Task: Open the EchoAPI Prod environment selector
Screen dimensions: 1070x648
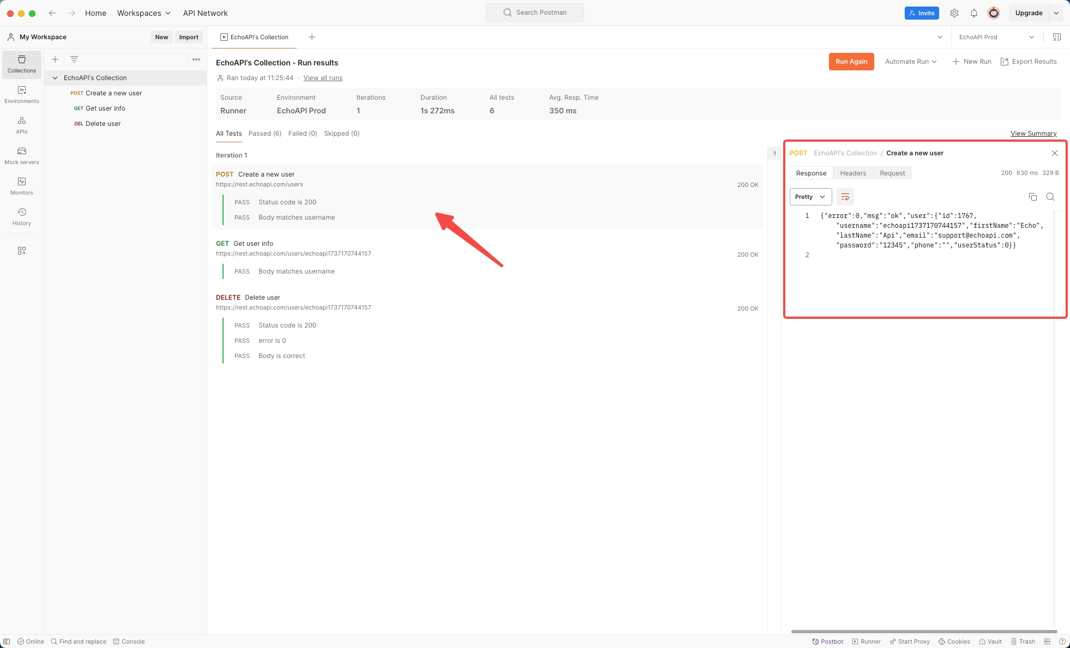Action: tap(997, 37)
